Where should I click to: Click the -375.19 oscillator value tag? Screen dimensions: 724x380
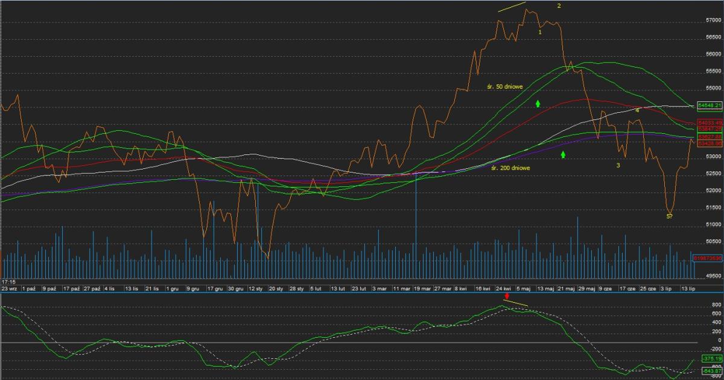[x=710, y=358]
